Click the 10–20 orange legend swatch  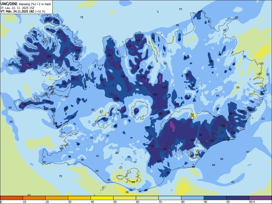(34, 198)
